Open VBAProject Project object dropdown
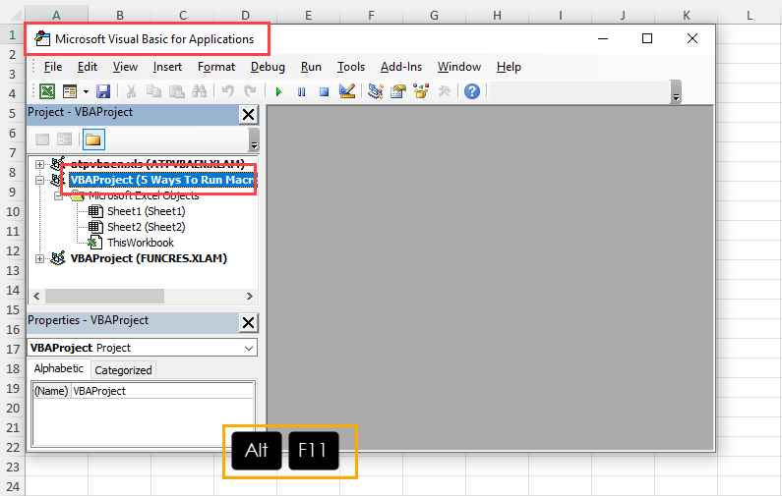 249,348
